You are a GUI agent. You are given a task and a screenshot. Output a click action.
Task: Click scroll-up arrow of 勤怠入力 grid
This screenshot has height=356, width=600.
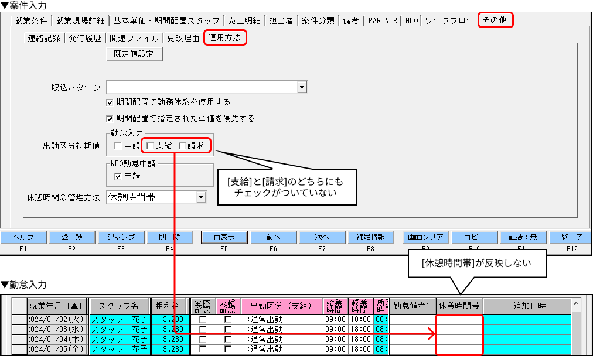[576, 304]
